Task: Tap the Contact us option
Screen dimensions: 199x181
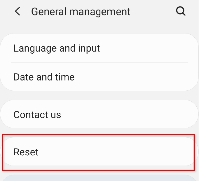Action: point(99,114)
